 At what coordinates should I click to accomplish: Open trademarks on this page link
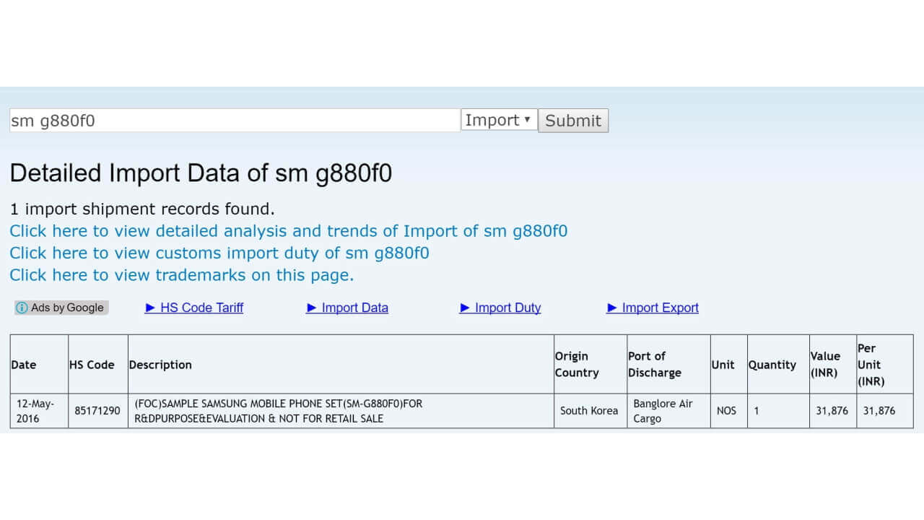pyautogui.click(x=181, y=275)
